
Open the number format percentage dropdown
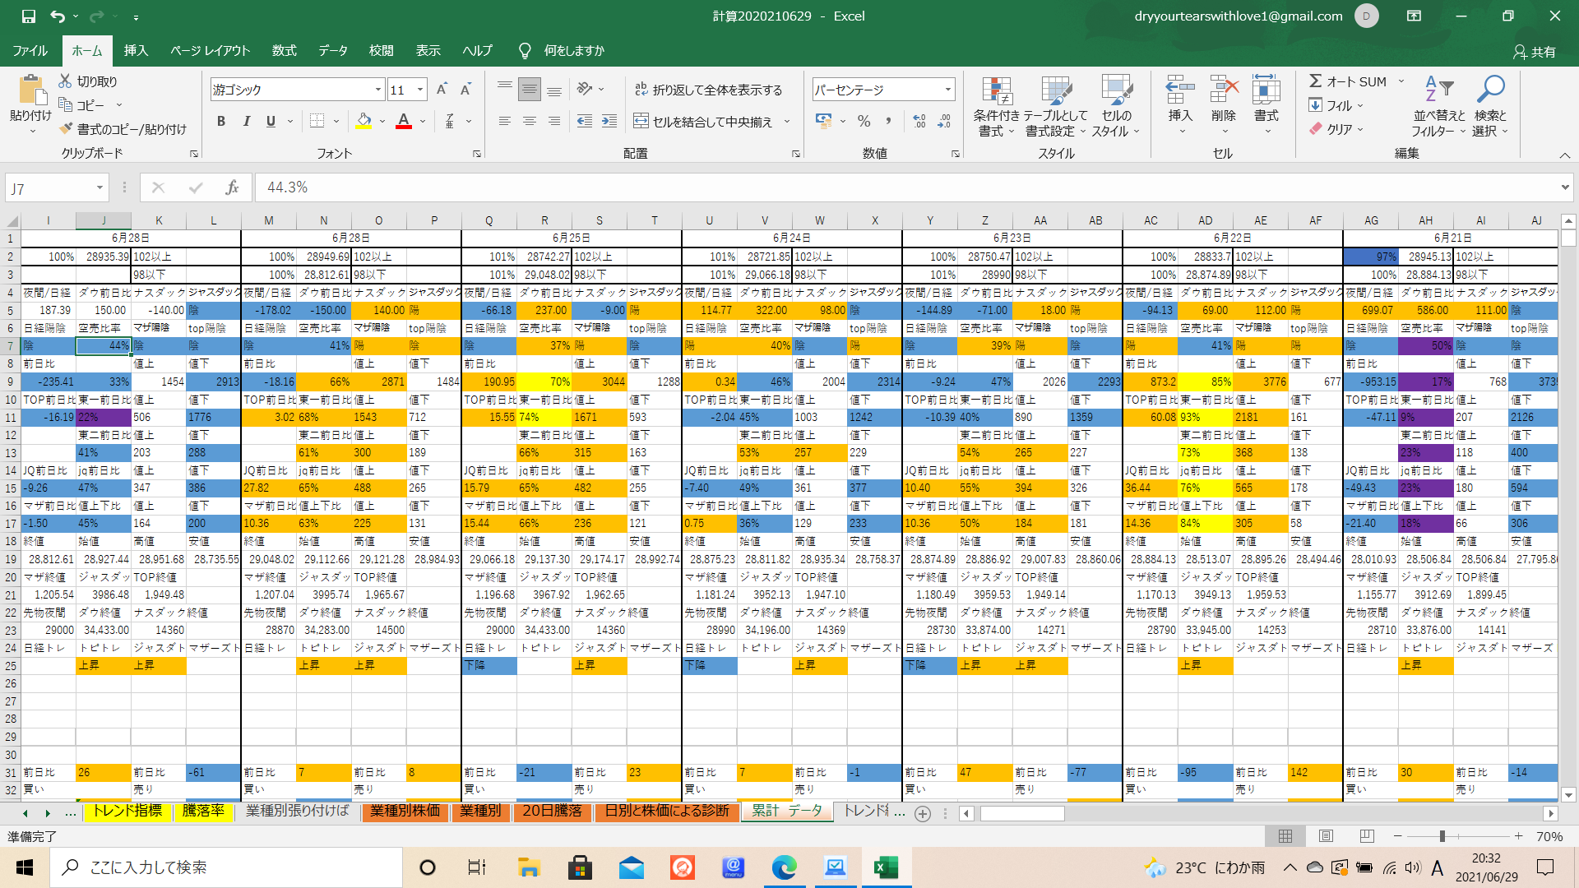948,90
